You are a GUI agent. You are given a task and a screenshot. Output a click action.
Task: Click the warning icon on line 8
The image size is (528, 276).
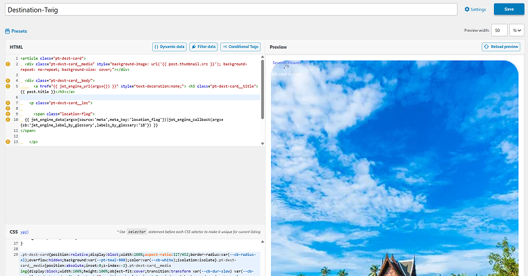8,108
